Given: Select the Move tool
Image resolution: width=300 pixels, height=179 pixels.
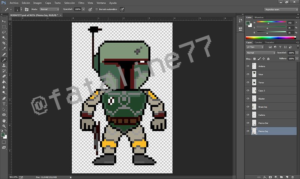Looking at the screenshot, I should tap(4, 21).
